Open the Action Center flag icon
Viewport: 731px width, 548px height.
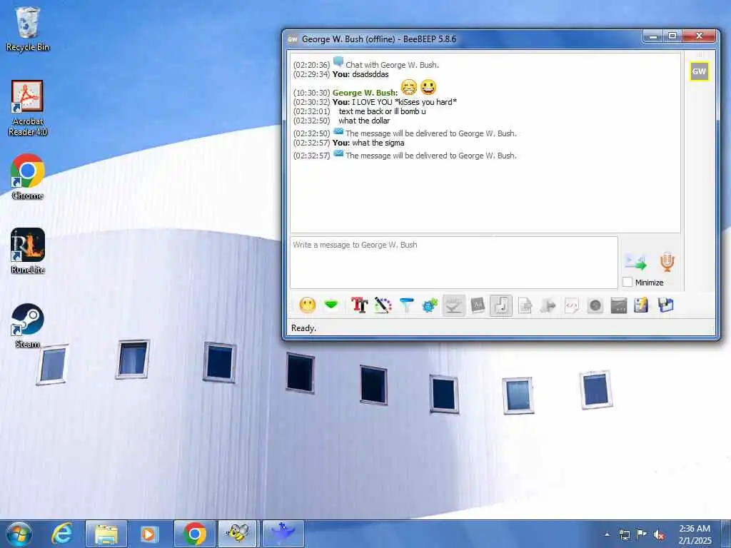click(641, 534)
